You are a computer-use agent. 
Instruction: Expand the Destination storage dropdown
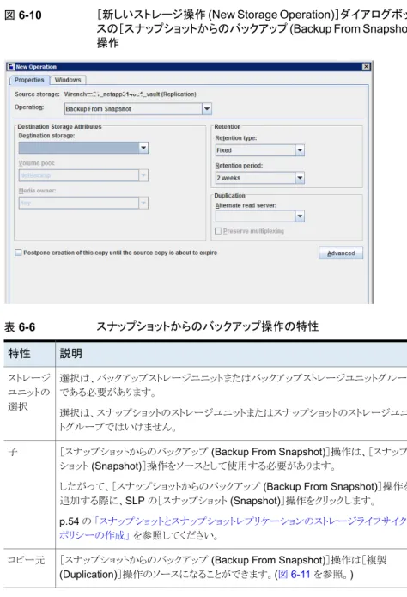tap(143, 148)
